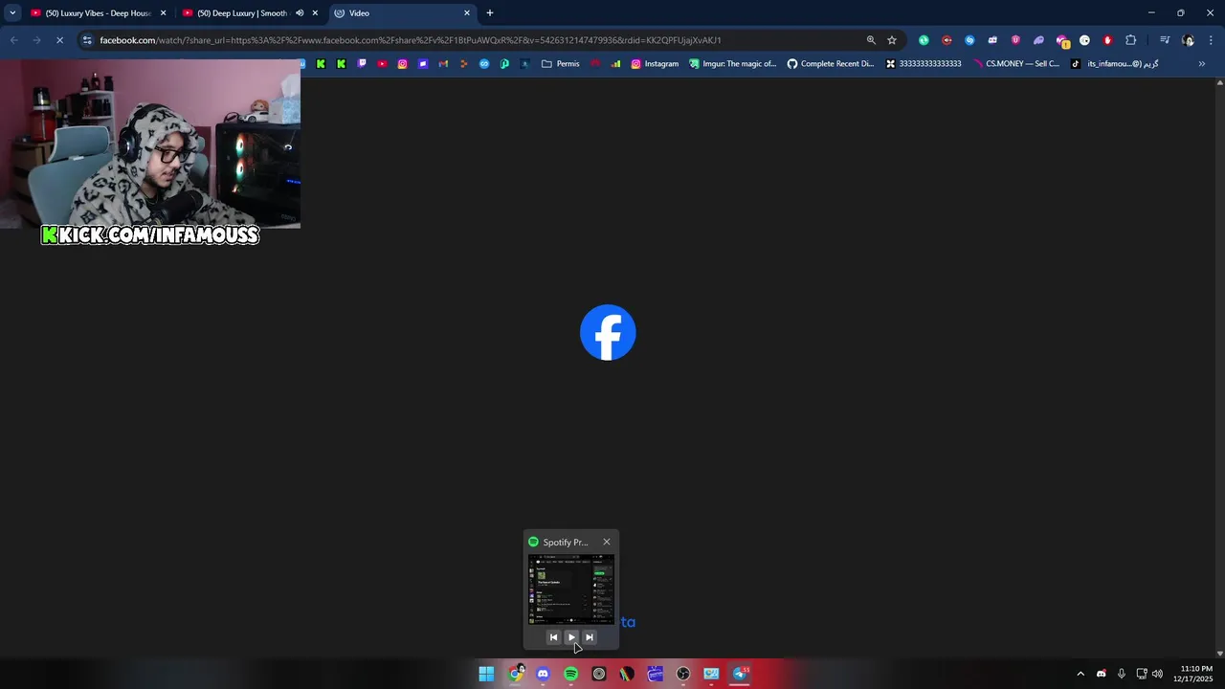Open the purple feather extension

click(1038, 40)
